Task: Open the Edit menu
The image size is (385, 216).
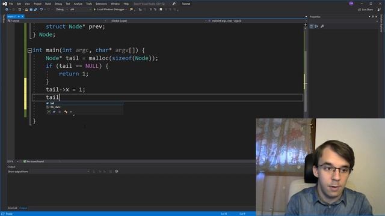Action: (19, 4)
